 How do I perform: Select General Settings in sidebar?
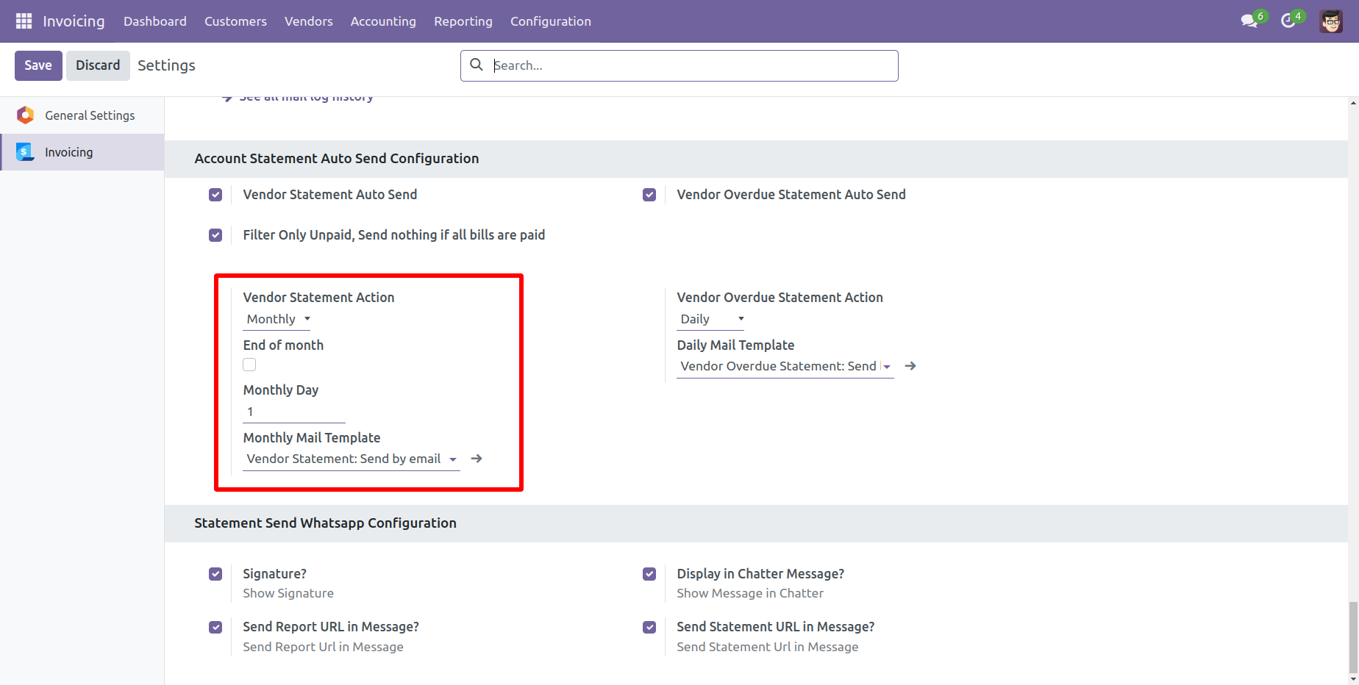point(82,115)
